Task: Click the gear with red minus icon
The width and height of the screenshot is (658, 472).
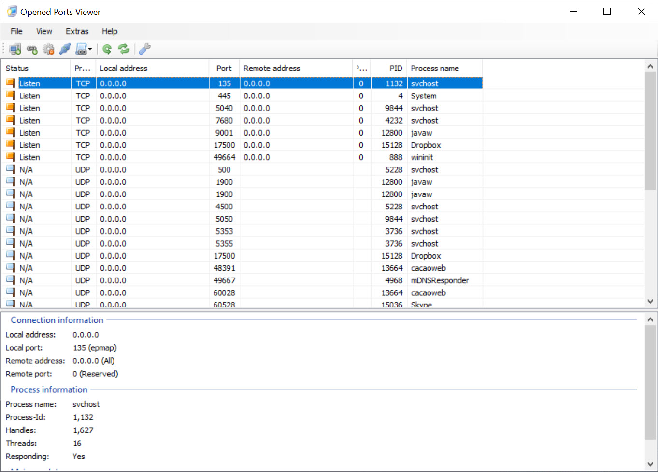Action: click(48, 49)
